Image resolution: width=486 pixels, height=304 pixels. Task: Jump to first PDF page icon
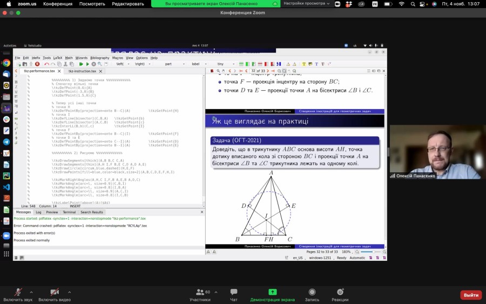coord(241,71)
